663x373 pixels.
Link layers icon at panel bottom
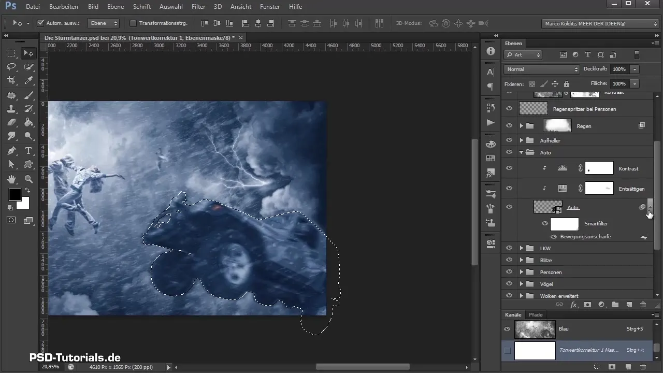pos(559,305)
